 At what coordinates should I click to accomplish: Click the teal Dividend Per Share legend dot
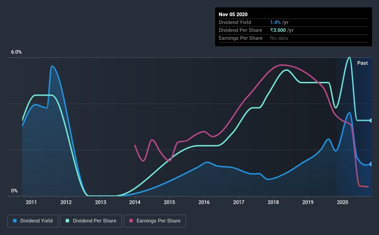tap(67, 221)
